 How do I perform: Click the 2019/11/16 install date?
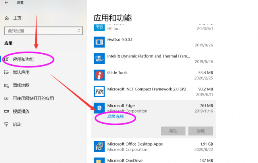pos(204,111)
